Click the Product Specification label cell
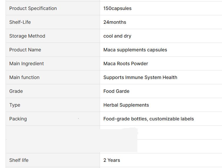This screenshot has height=168, width=222. (x=33, y=8)
